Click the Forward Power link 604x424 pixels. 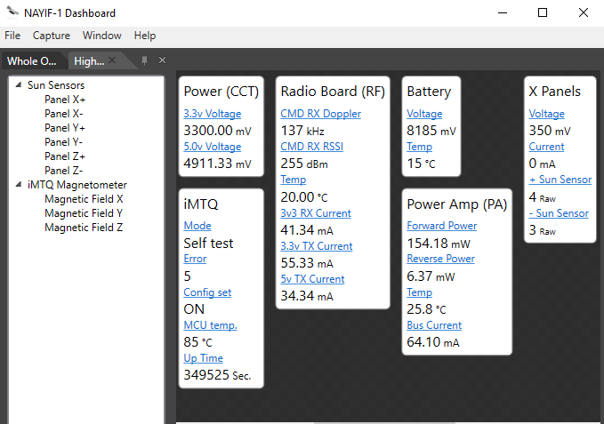(x=442, y=226)
